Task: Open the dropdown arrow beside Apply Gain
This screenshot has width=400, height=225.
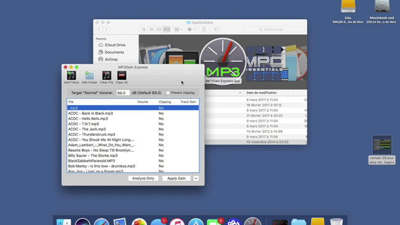Action: (196, 178)
